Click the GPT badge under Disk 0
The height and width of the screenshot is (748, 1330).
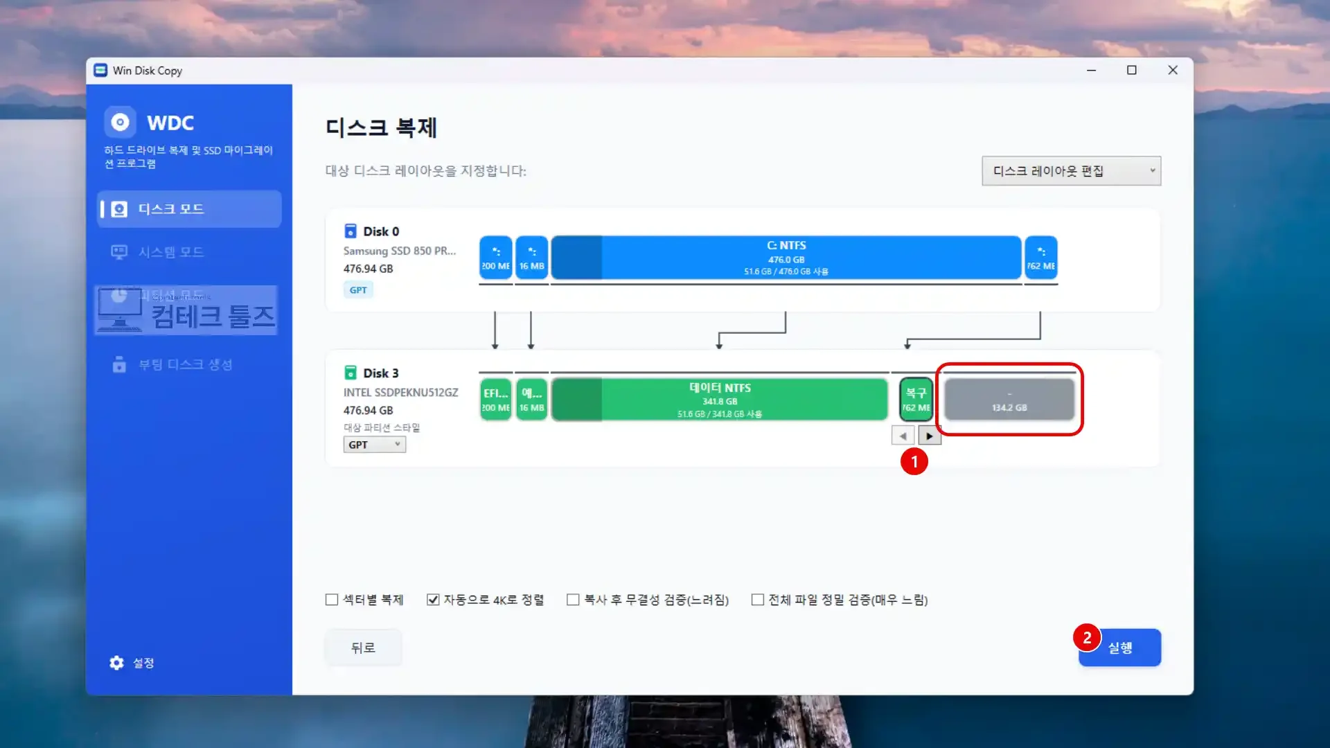(x=358, y=290)
